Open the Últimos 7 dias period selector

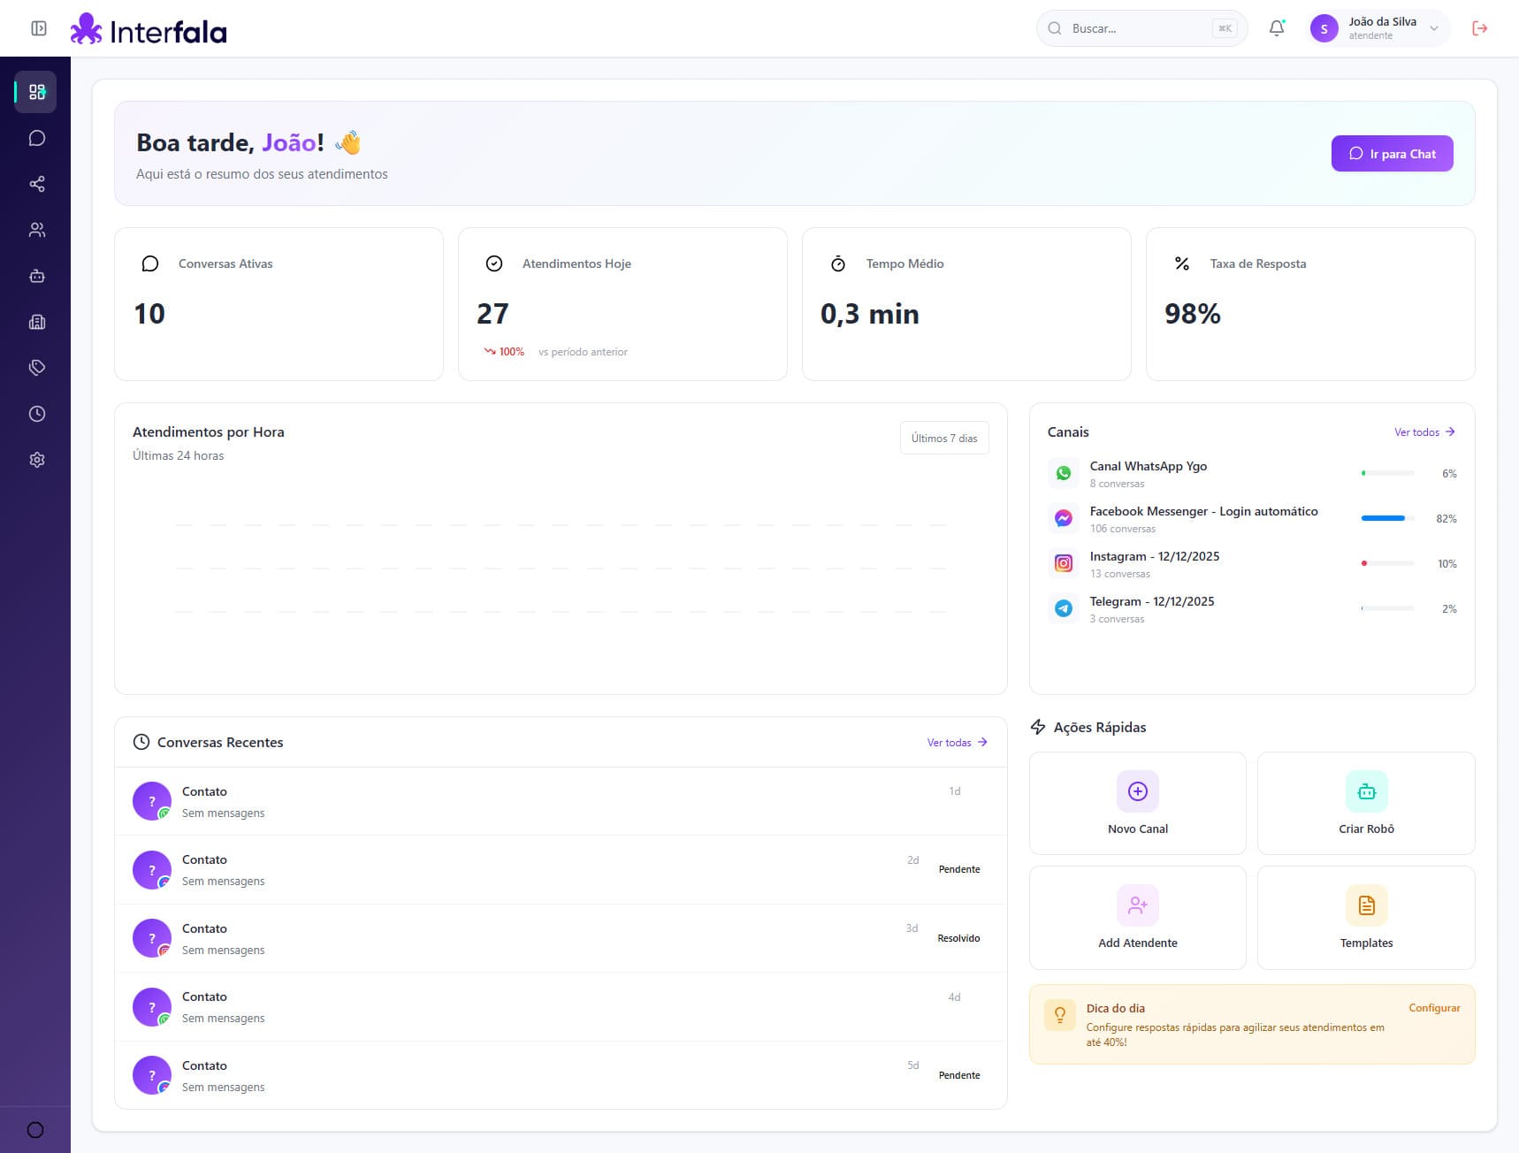pyautogui.click(x=943, y=439)
